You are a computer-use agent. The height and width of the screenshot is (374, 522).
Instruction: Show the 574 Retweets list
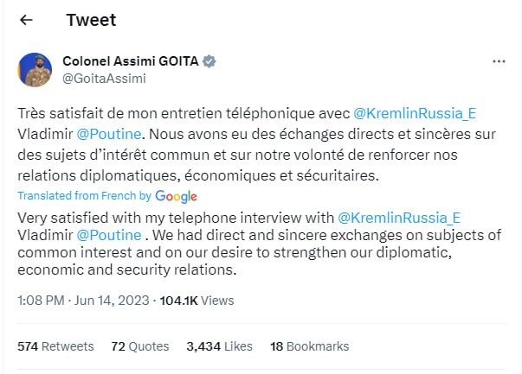55,346
